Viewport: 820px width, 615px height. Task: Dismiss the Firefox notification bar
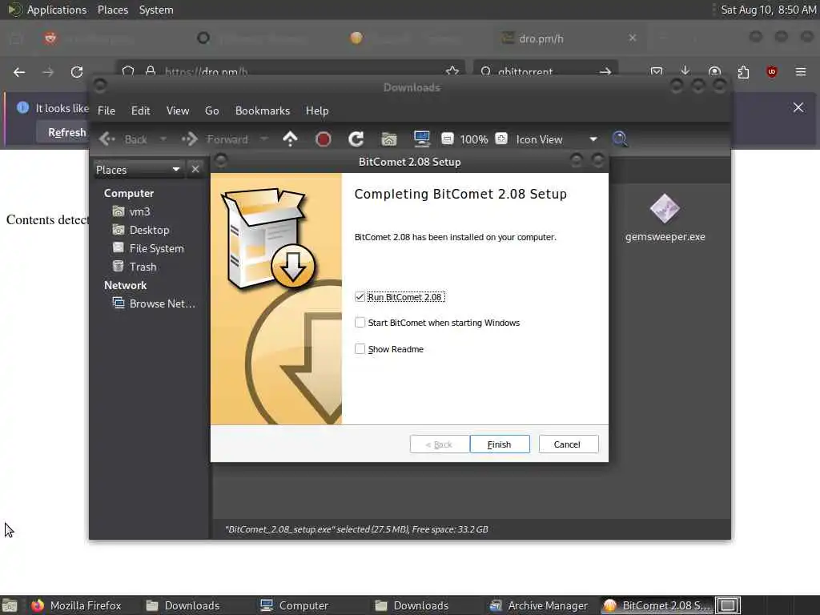coord(798,108)
